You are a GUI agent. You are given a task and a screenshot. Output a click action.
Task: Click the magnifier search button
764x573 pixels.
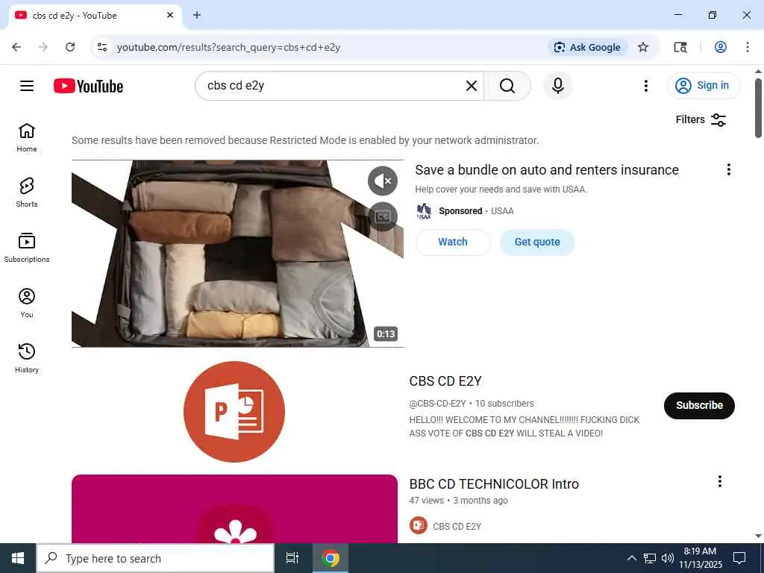click(x=507, y=86)
